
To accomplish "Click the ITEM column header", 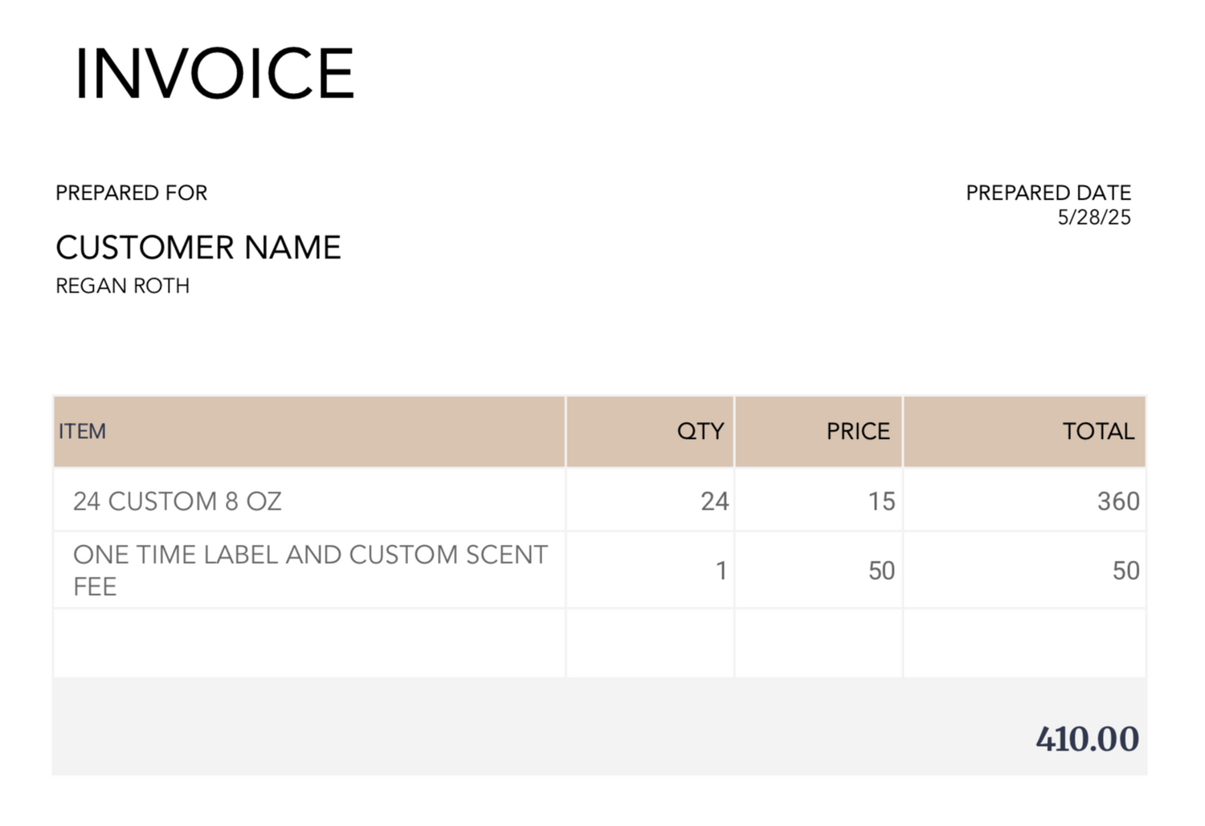I will [309, 431].
